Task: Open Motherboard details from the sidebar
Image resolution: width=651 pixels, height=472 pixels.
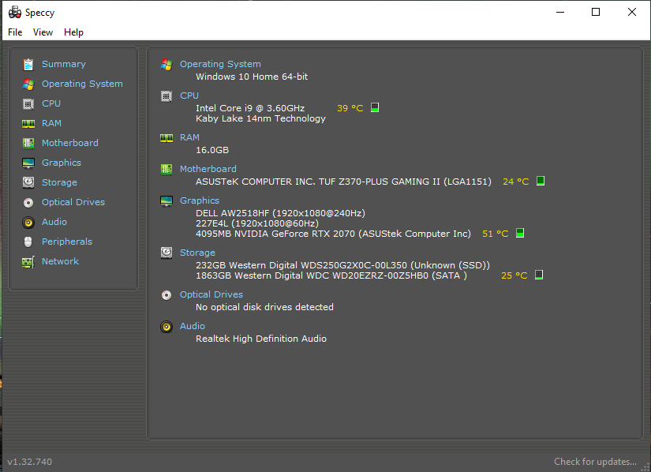Action: [69, 143]
